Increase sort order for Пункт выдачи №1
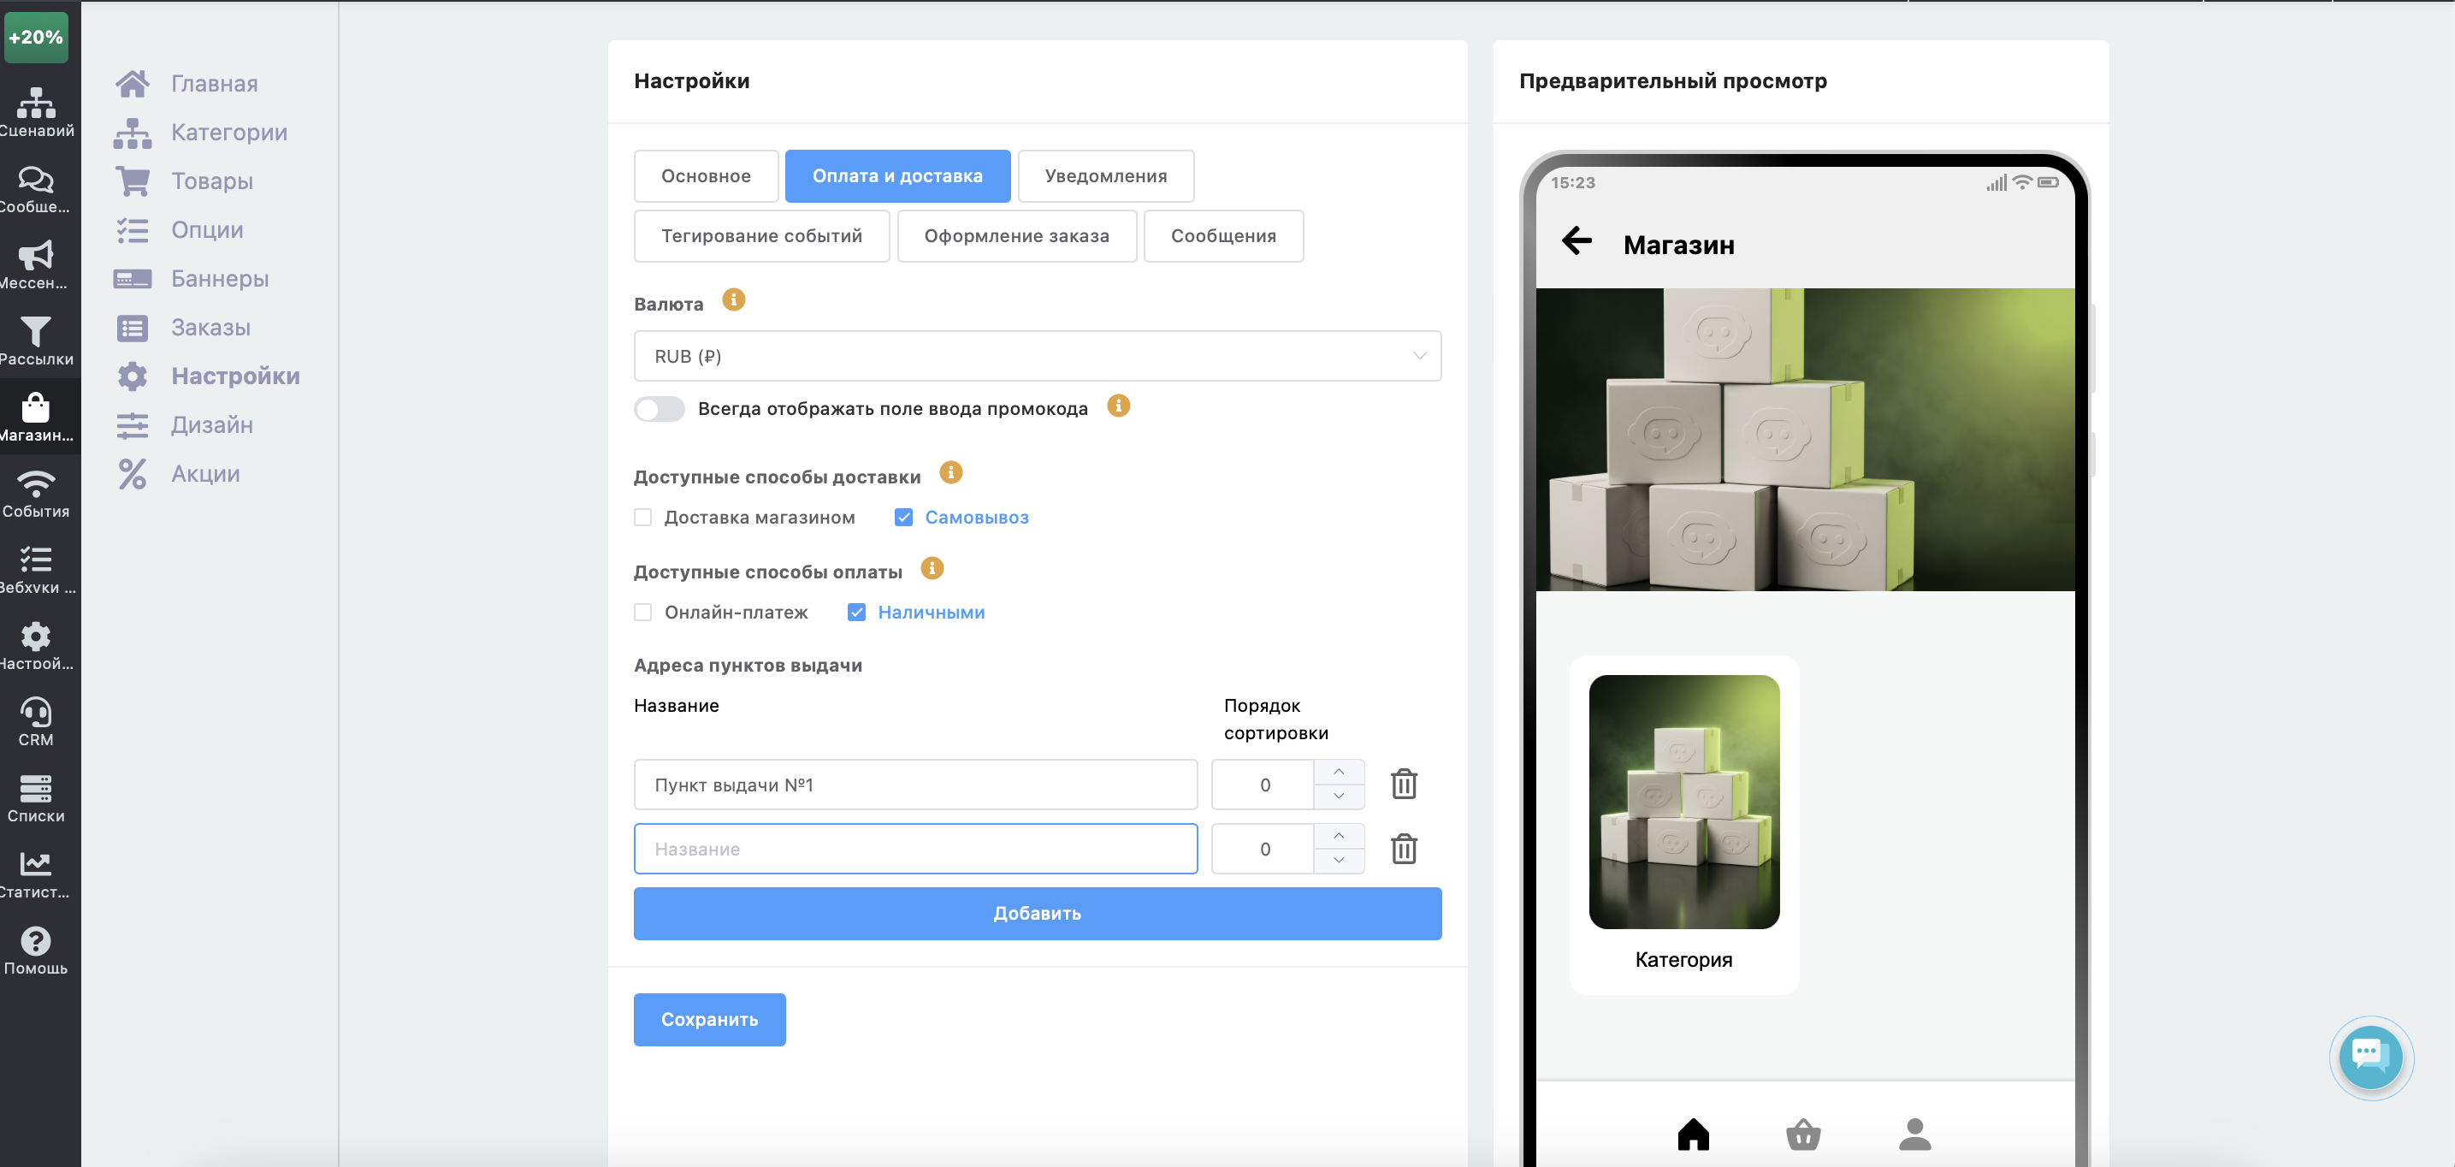 point(1339,772)
